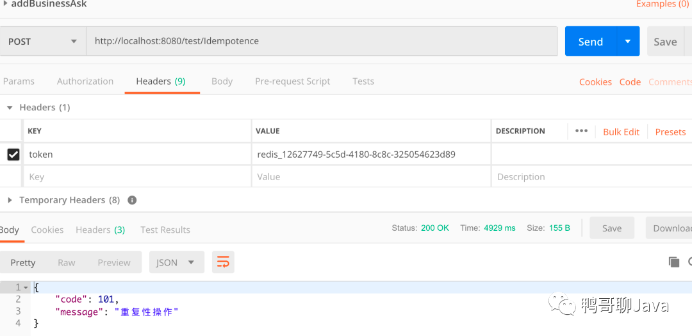
Task: Copy response body with the copy icon
Action: point(674,262)
